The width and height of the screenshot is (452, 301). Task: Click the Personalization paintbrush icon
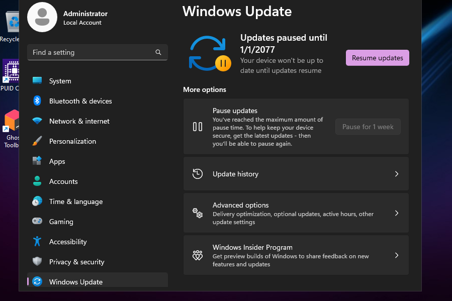(37, 141)
